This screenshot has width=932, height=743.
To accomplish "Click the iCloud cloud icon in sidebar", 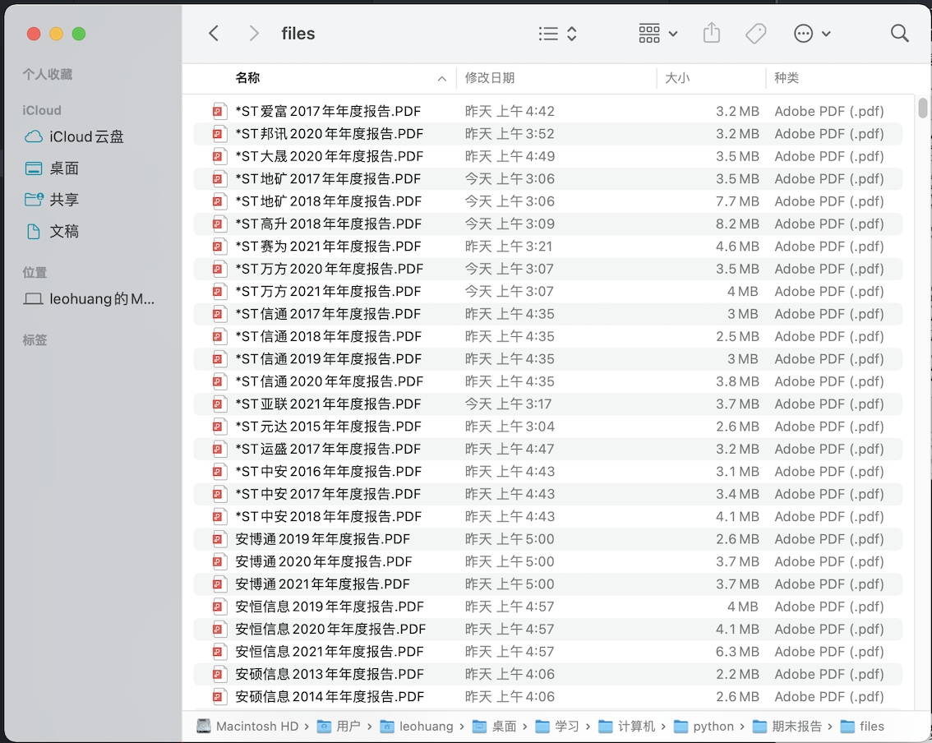I will click(33, 136).
